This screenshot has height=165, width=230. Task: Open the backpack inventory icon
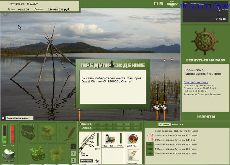pyautogui.click(x=28, y=132)
